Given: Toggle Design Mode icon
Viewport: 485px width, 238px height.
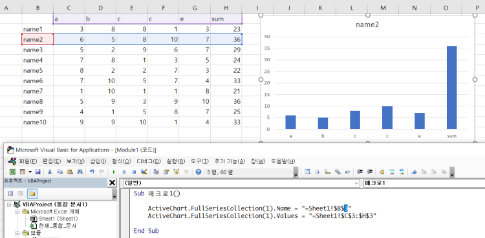Looking at the screenshot, I should (144, 172).
